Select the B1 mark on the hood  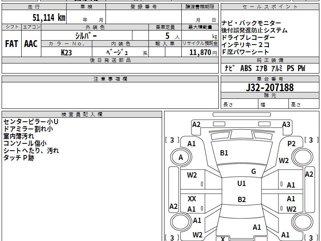point(224,153)
